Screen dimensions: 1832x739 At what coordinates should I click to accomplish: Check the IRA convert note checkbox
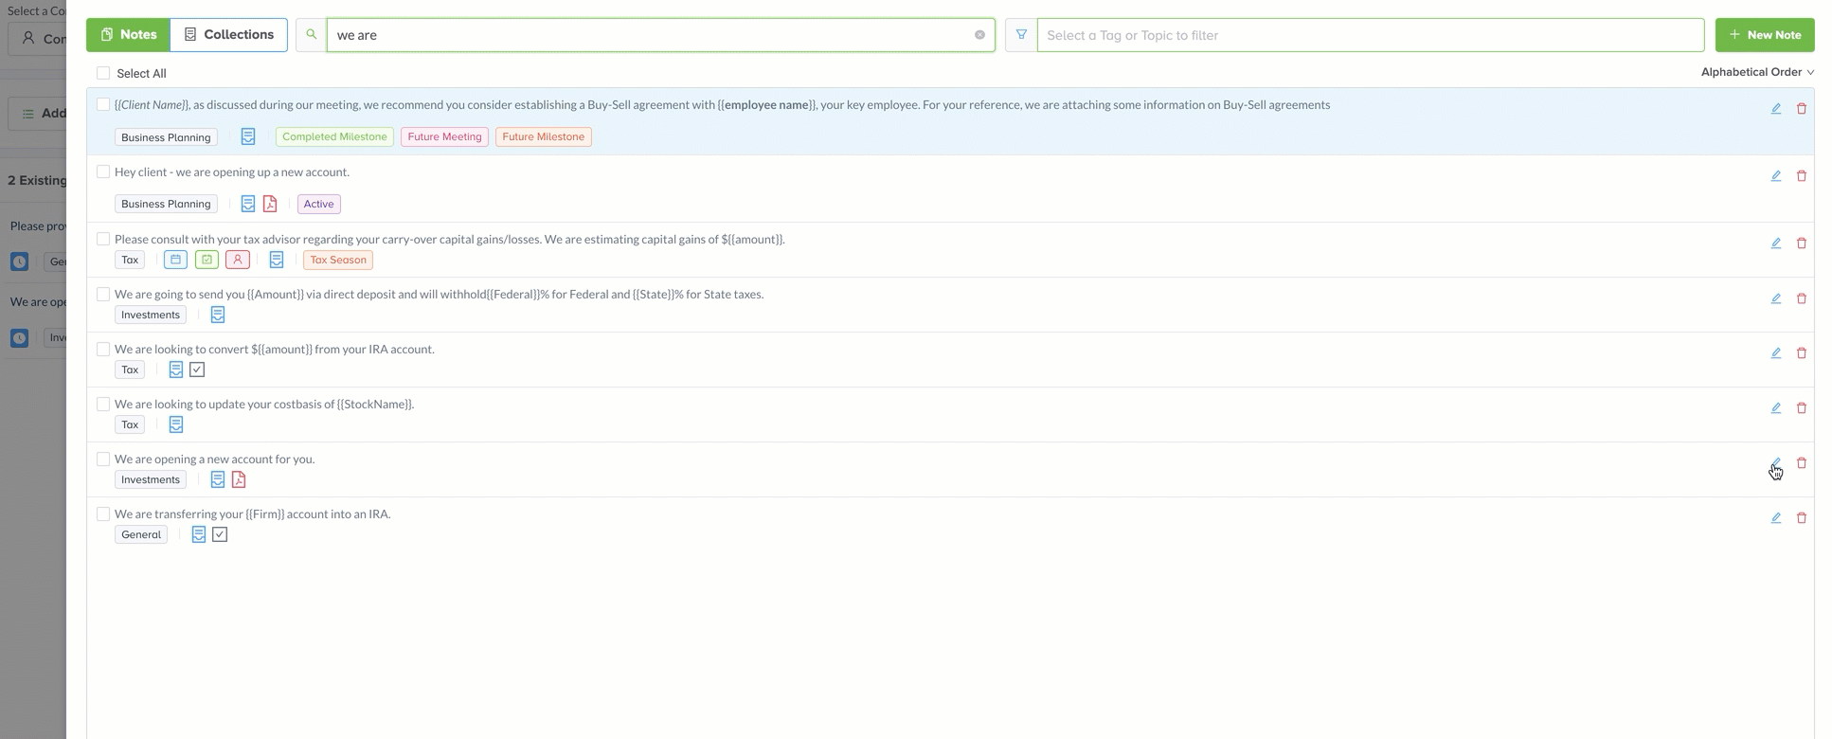103,349
